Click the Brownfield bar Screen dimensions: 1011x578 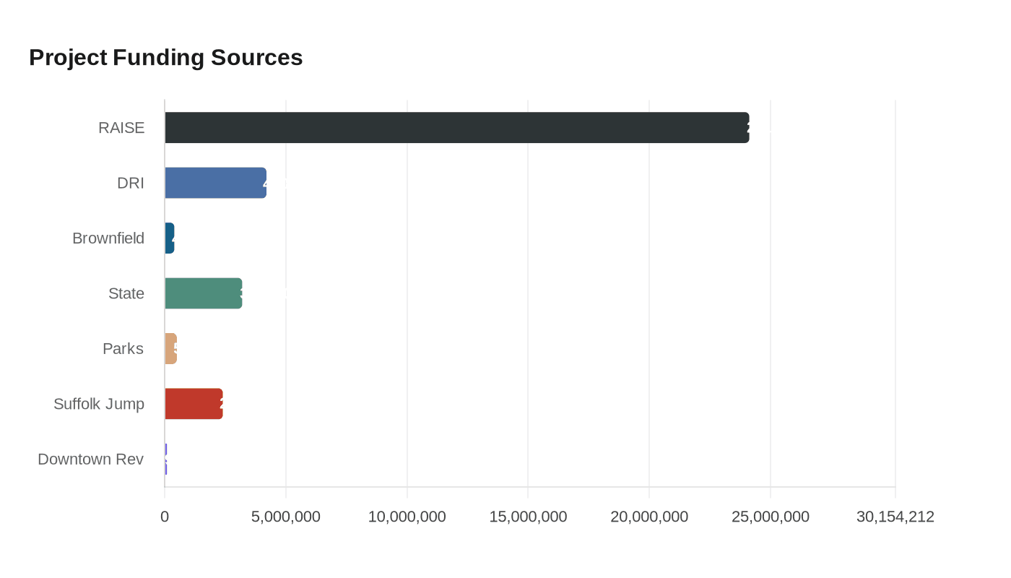click(170, 238)
